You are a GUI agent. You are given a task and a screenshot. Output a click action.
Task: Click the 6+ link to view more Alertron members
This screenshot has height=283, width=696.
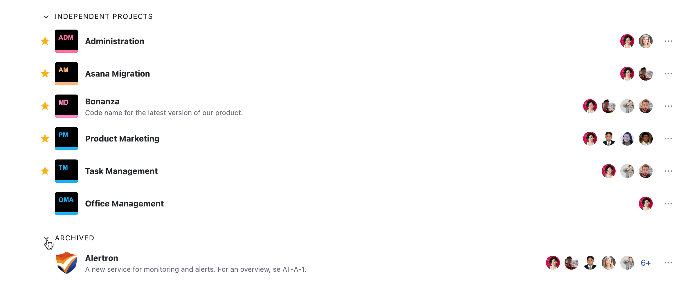pyautogui.click(x=645, y=262)
